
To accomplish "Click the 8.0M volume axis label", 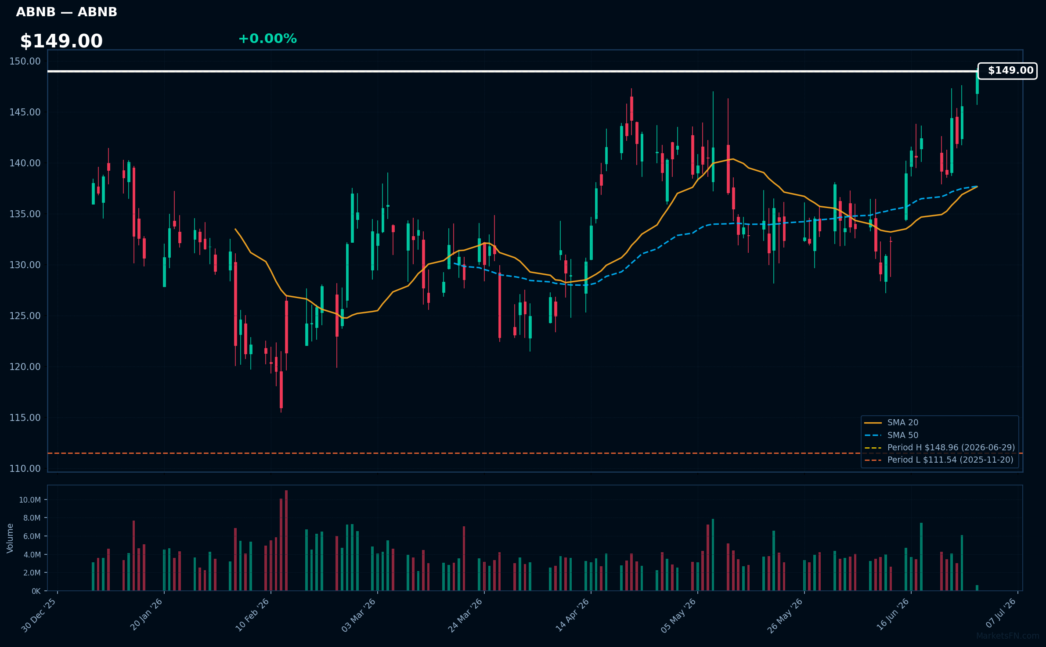I will 32,518.
